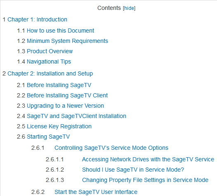Viewport: 217px width, 196px height.
Task: Open Chapter 1: Introduction link
Action: point(37,19)
